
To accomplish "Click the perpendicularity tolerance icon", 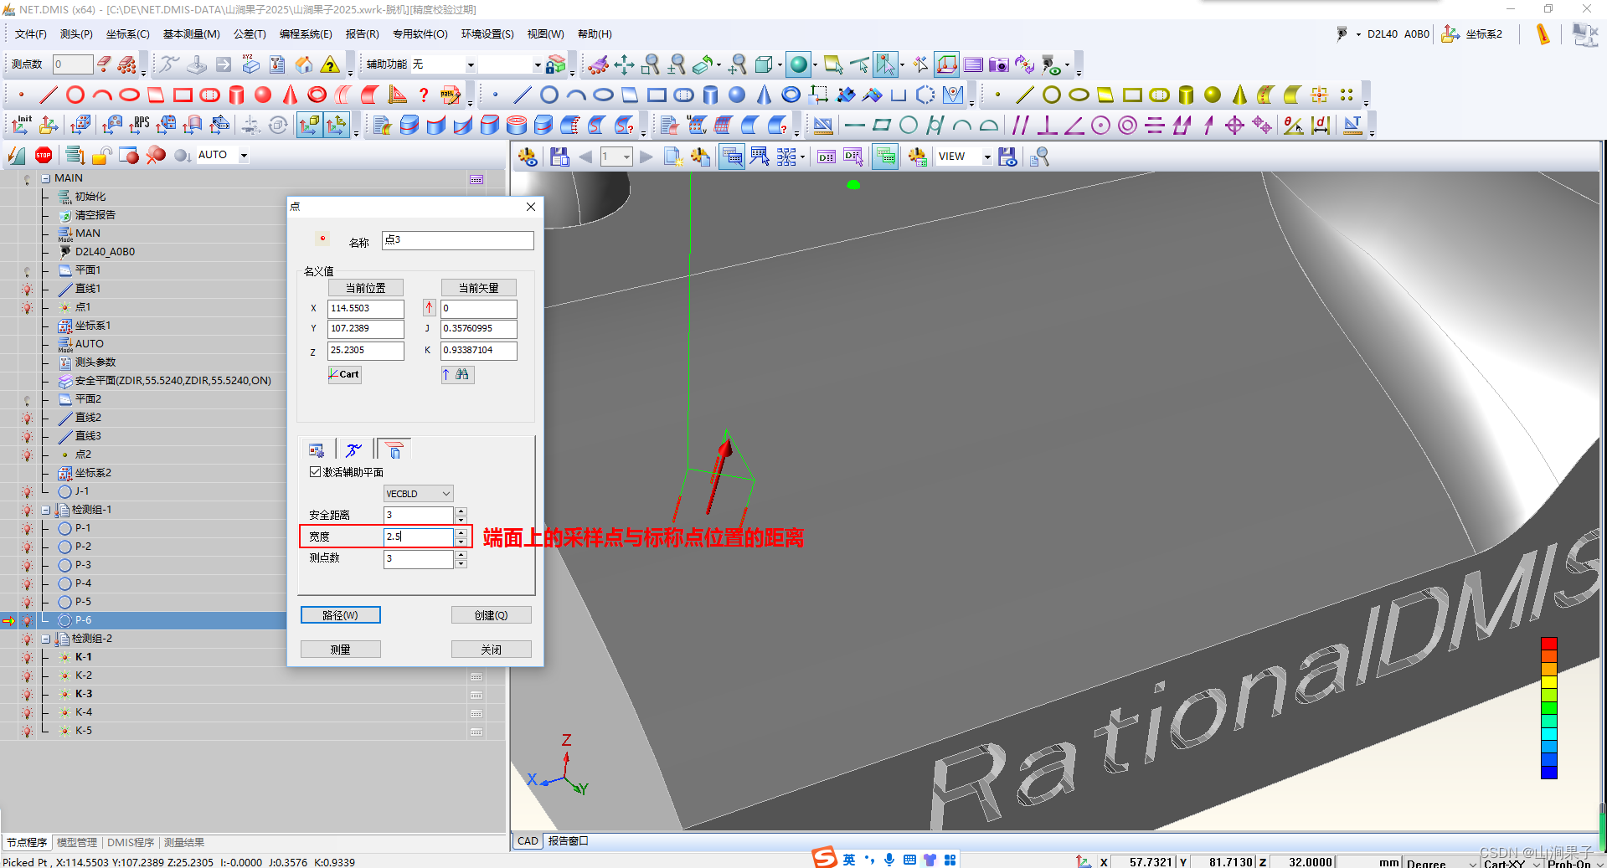I will tap(1047, 126).
